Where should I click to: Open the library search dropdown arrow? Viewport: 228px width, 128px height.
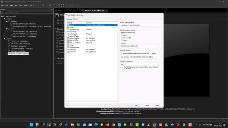[x=52, y=12]
